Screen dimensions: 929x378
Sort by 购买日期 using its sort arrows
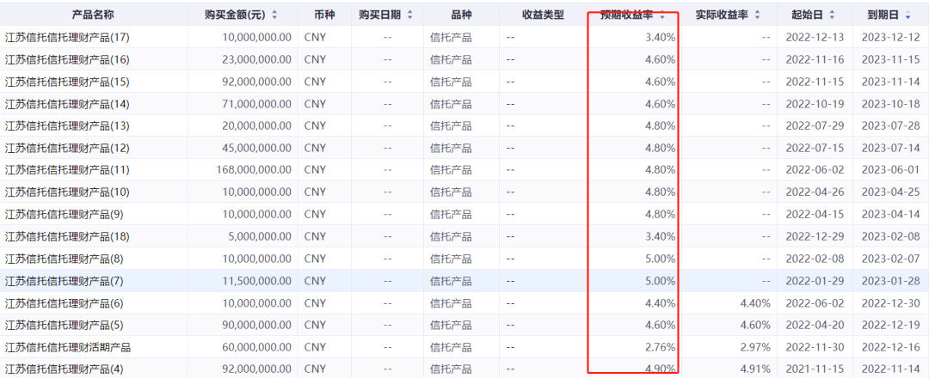click(410, 15)
